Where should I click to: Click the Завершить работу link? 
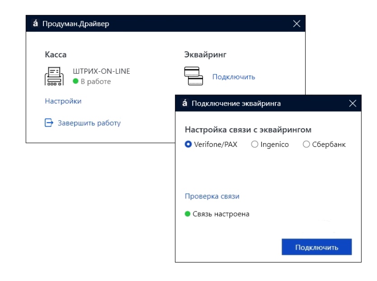(x=89, y=123)
